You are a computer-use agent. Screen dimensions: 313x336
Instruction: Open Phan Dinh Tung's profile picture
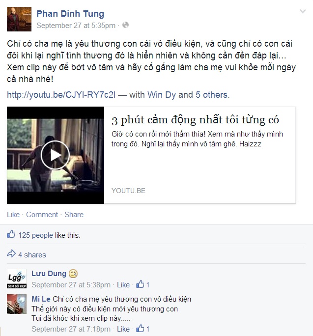[19, 19]
